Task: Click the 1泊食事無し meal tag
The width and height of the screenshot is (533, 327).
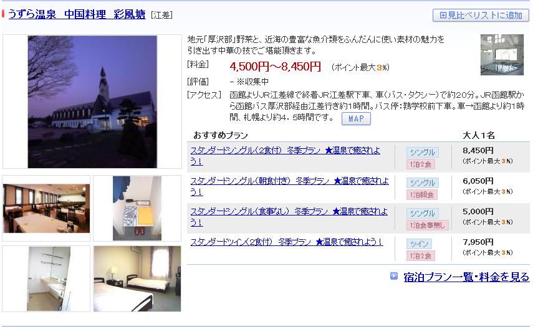Action: click(x=427, y=225)
